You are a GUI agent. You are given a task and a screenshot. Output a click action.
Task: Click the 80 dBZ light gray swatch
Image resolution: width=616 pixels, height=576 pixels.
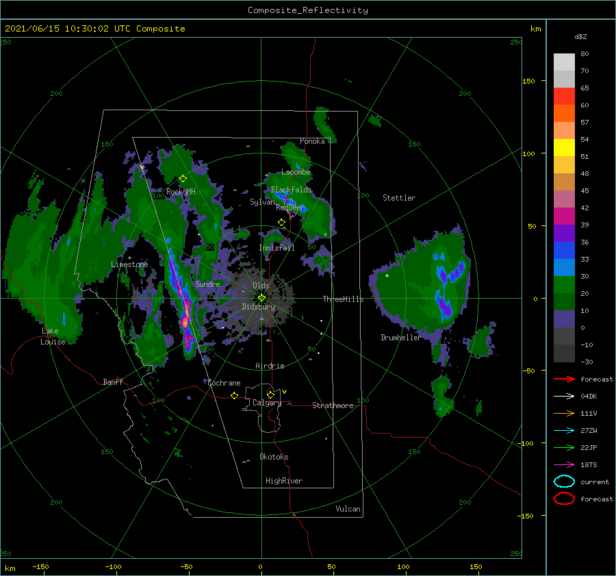564,62
